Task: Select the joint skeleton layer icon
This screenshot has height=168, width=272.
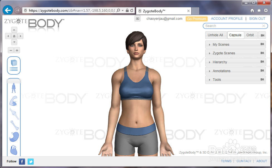Action: coord(14,114)
